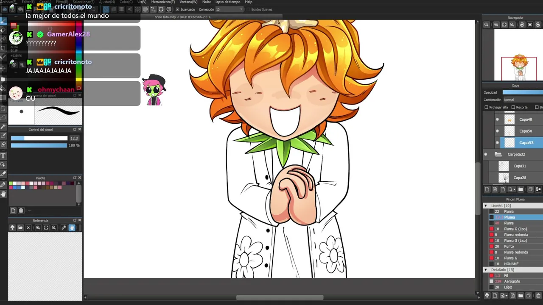Select the Text tool
This screenshot has height=305, width=543.
point(3,155)
